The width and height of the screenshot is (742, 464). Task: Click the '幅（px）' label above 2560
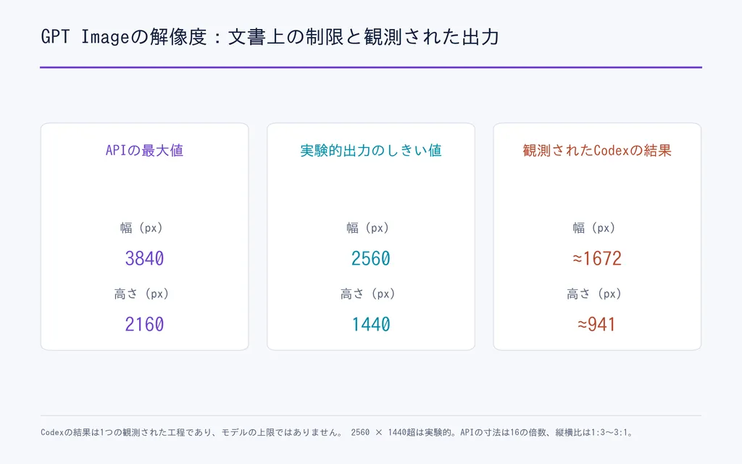367,228
